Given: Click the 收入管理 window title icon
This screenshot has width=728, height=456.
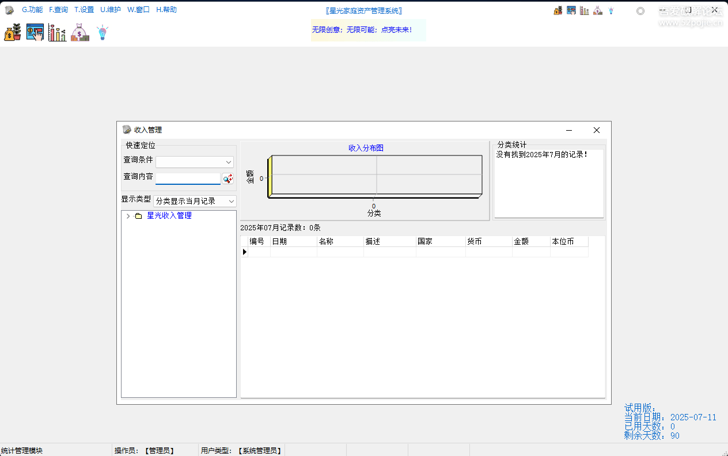Looking at the screenshot, I should pos(127,130).
